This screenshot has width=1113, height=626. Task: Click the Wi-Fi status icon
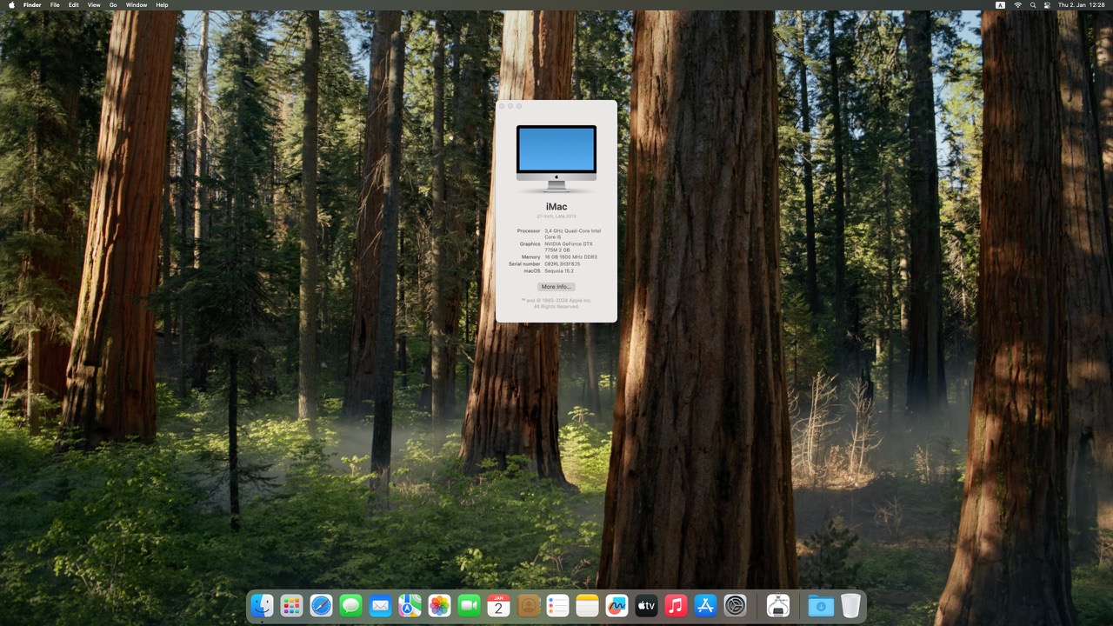[x=1017, y=5]
